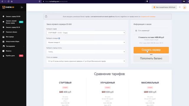The height and width of the screenshot is (106, 189).
Task: Click the auto-install builds sidebar icon
Action: [3, 42]
